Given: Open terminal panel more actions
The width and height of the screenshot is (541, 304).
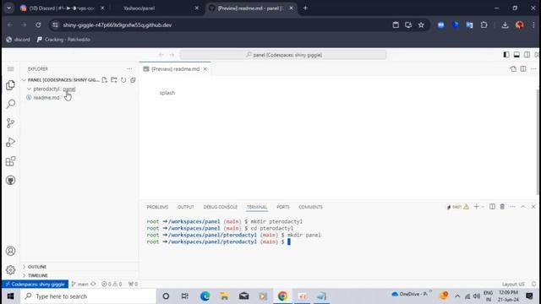Looking at the screenshot, I should (513, 207).
